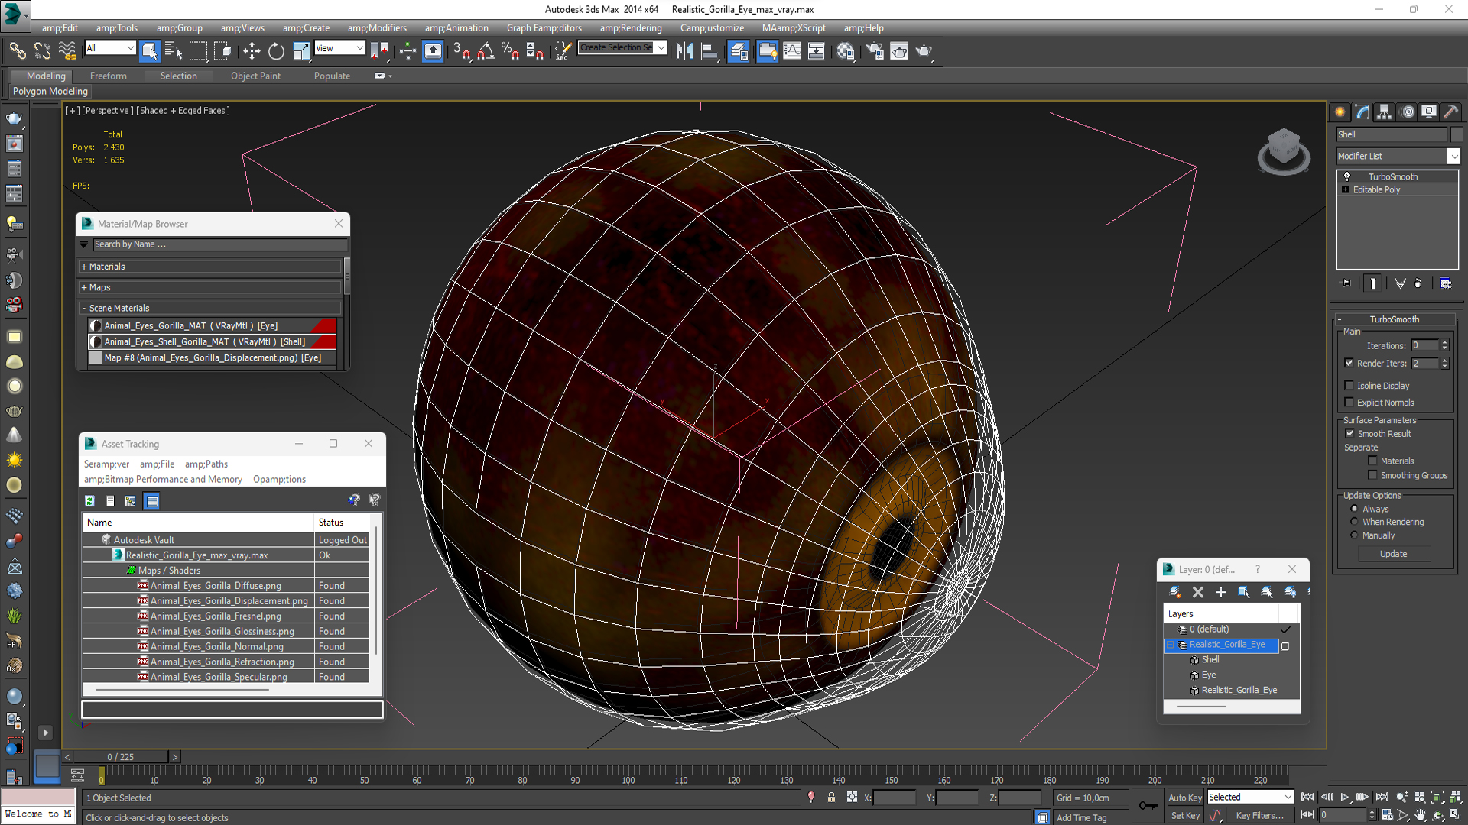The width and height of the screenshot is (1468, 825).
Task: Toggle the Angle Snap button
Action: [486, 51]
